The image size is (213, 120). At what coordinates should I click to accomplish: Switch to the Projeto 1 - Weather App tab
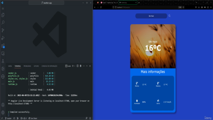click(x=109, y=3)
